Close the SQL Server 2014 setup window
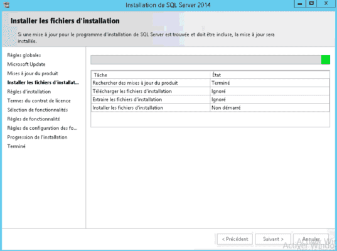Image resolution: width=337 pixels, height=251 pixels. 326,4
